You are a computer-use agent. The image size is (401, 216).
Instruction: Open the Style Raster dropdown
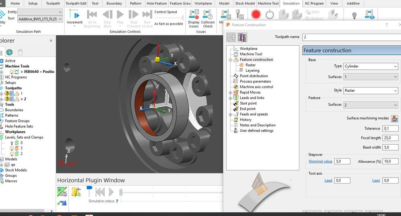[x=370, y=91]
